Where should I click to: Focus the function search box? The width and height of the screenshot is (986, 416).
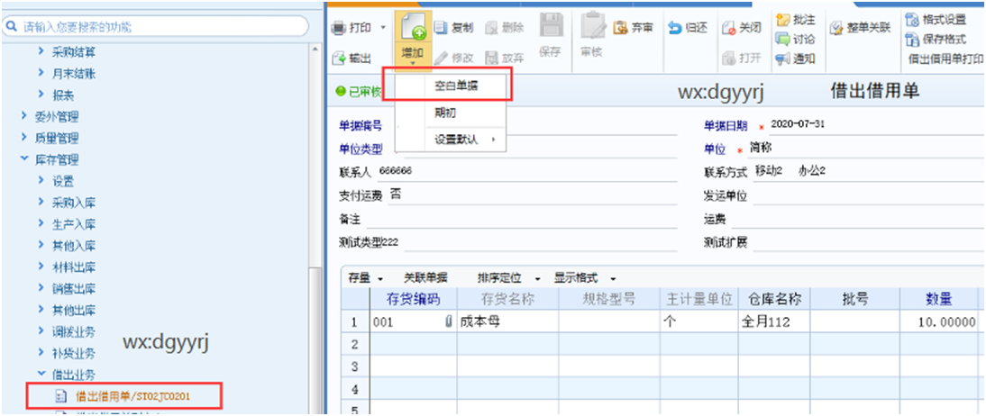pyautogui.click(x=155, y=26)
